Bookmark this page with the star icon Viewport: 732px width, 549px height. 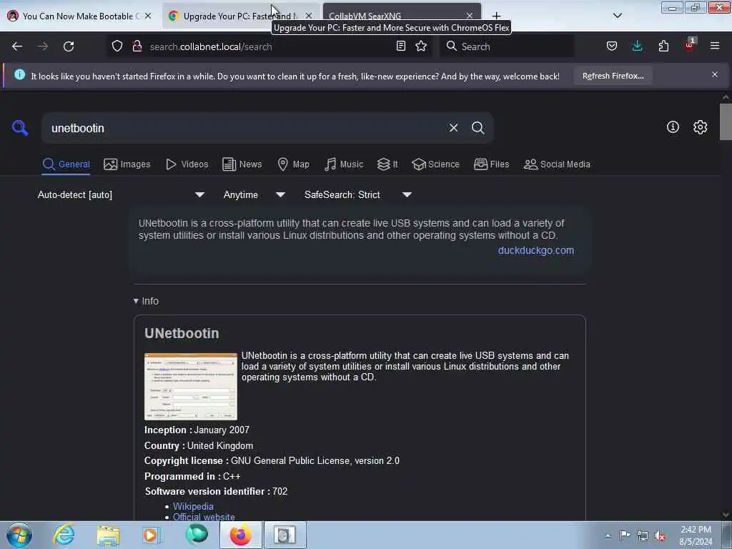(x=421, y=46)
